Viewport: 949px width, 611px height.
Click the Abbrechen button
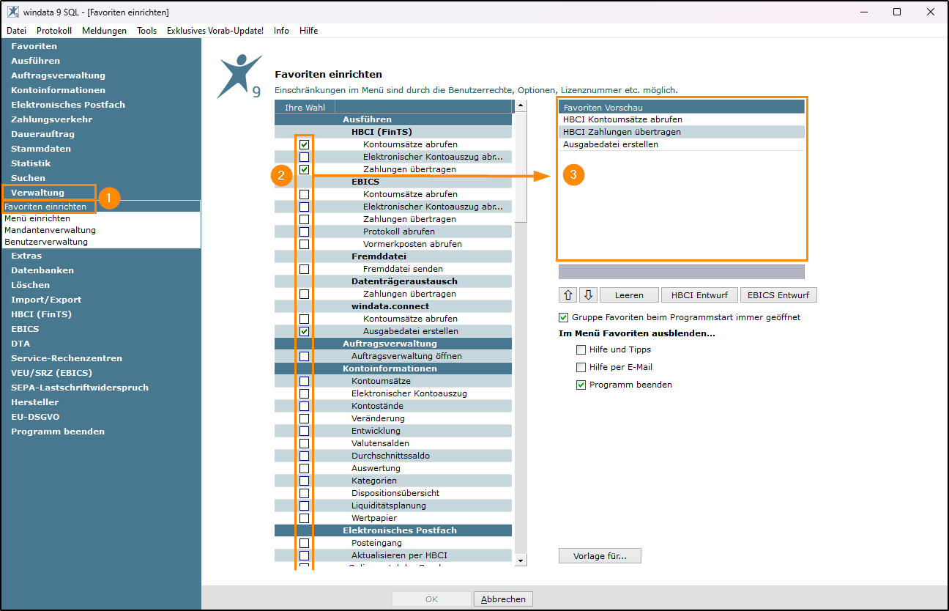tap(503, 599)
